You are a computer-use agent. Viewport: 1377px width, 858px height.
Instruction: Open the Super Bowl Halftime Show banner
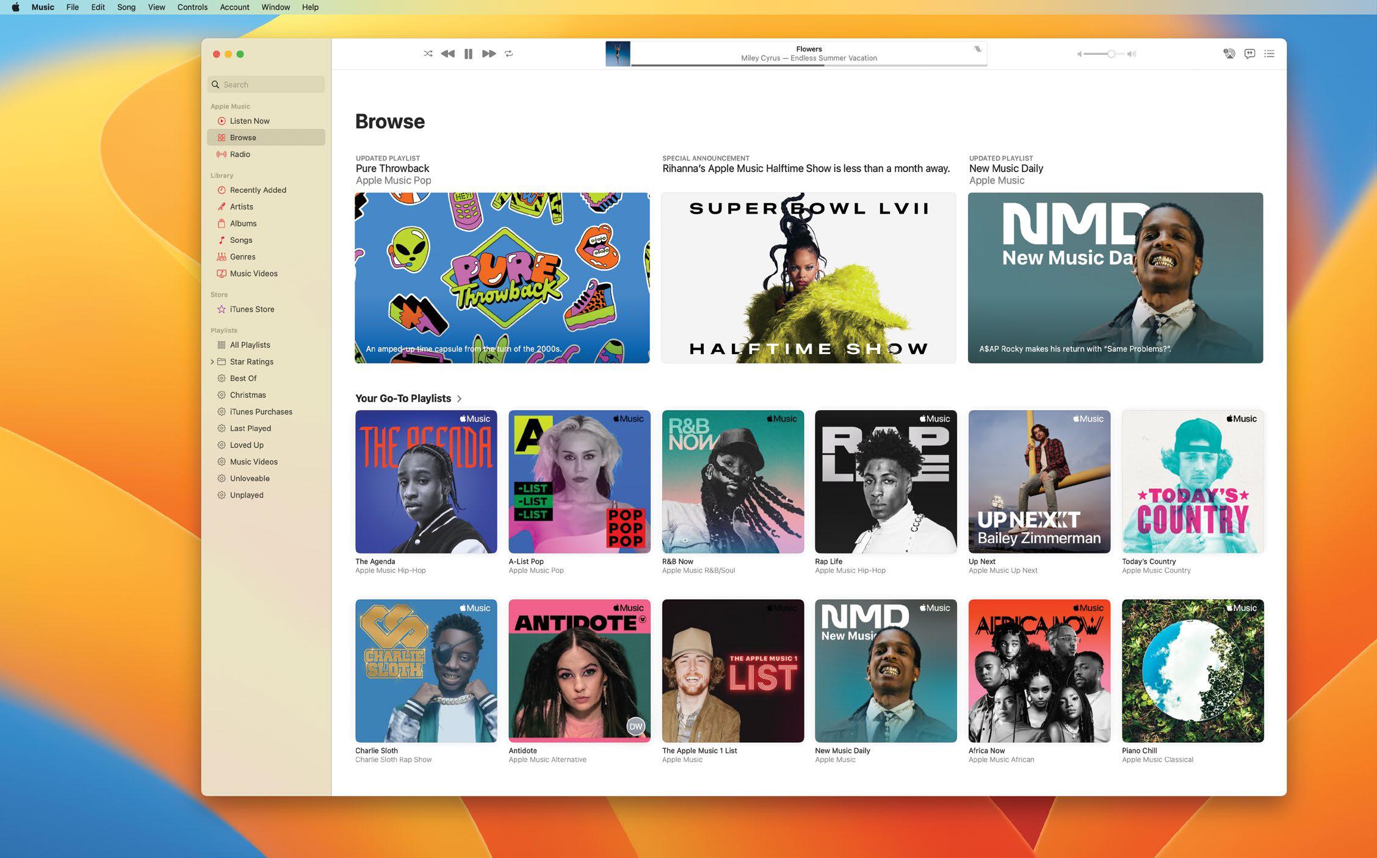(x=809, y=278)
